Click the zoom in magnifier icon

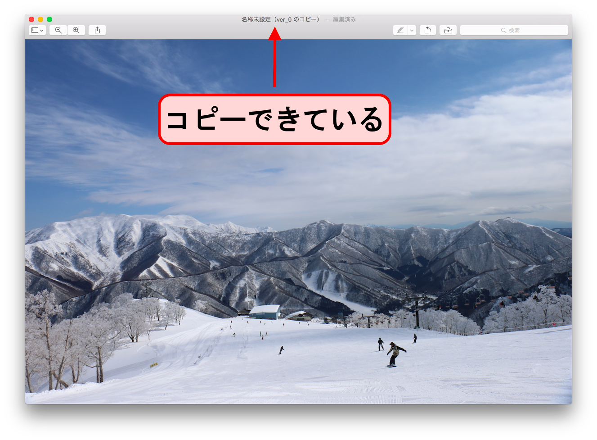point(76,30)
